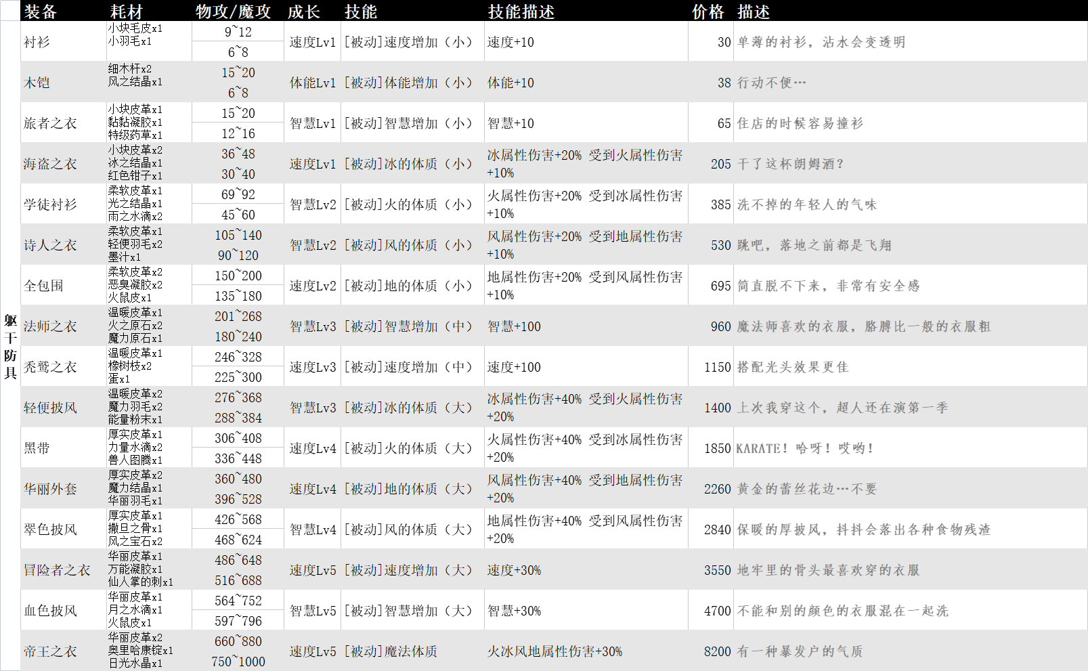Viewport: 1088px width, 671px height.
Task: Click the 黑带 equipment cell
Action: [64, 448]
